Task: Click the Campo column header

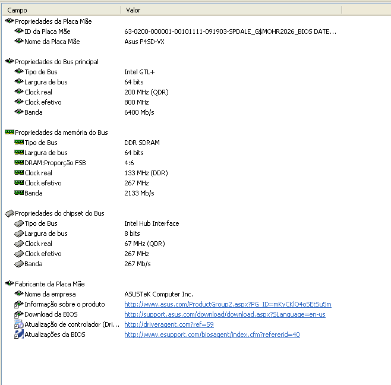Action: [x=61, y=10]
